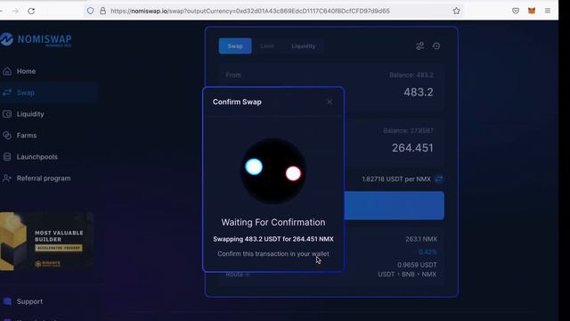The image size is (570, 321).
Task: Click Balance: 483.2 text
Action: tap(411, 75)
